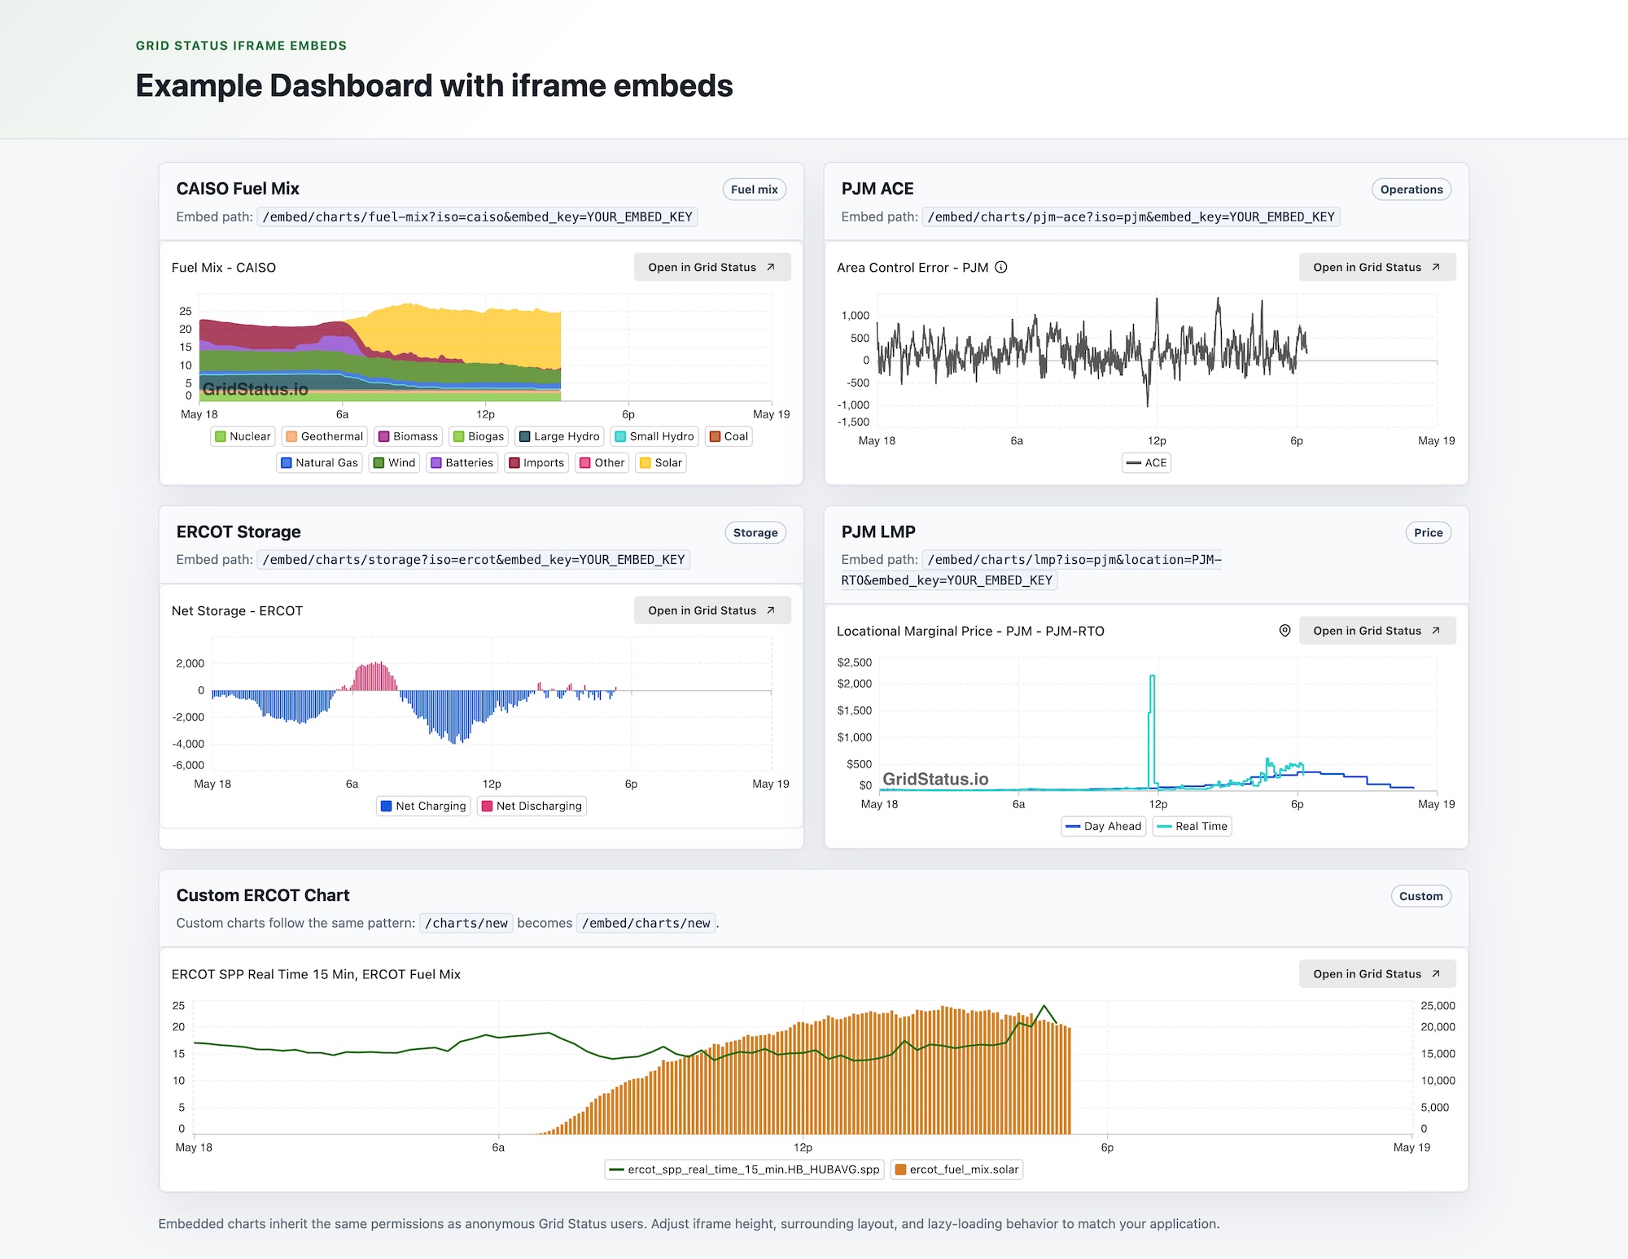The height and width of the screenshot is (1259, 1628).
Task: Click the Custom ERCOT Chart heading
Action: tap(263, 895)
